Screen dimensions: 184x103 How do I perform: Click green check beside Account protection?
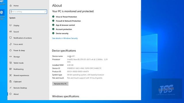pyautogui.click(x=53, y=29)
